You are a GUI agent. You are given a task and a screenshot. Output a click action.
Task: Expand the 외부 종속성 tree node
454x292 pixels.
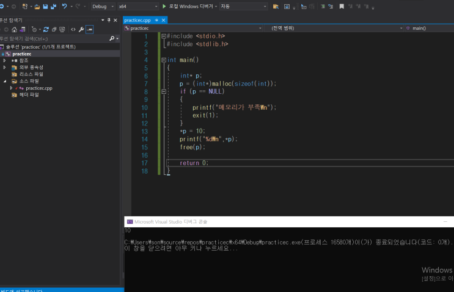pos(5,67)
